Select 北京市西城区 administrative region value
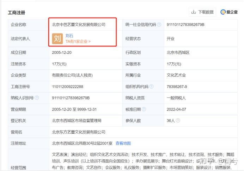This screenshot has height=171, width=244. click(178, 52)
